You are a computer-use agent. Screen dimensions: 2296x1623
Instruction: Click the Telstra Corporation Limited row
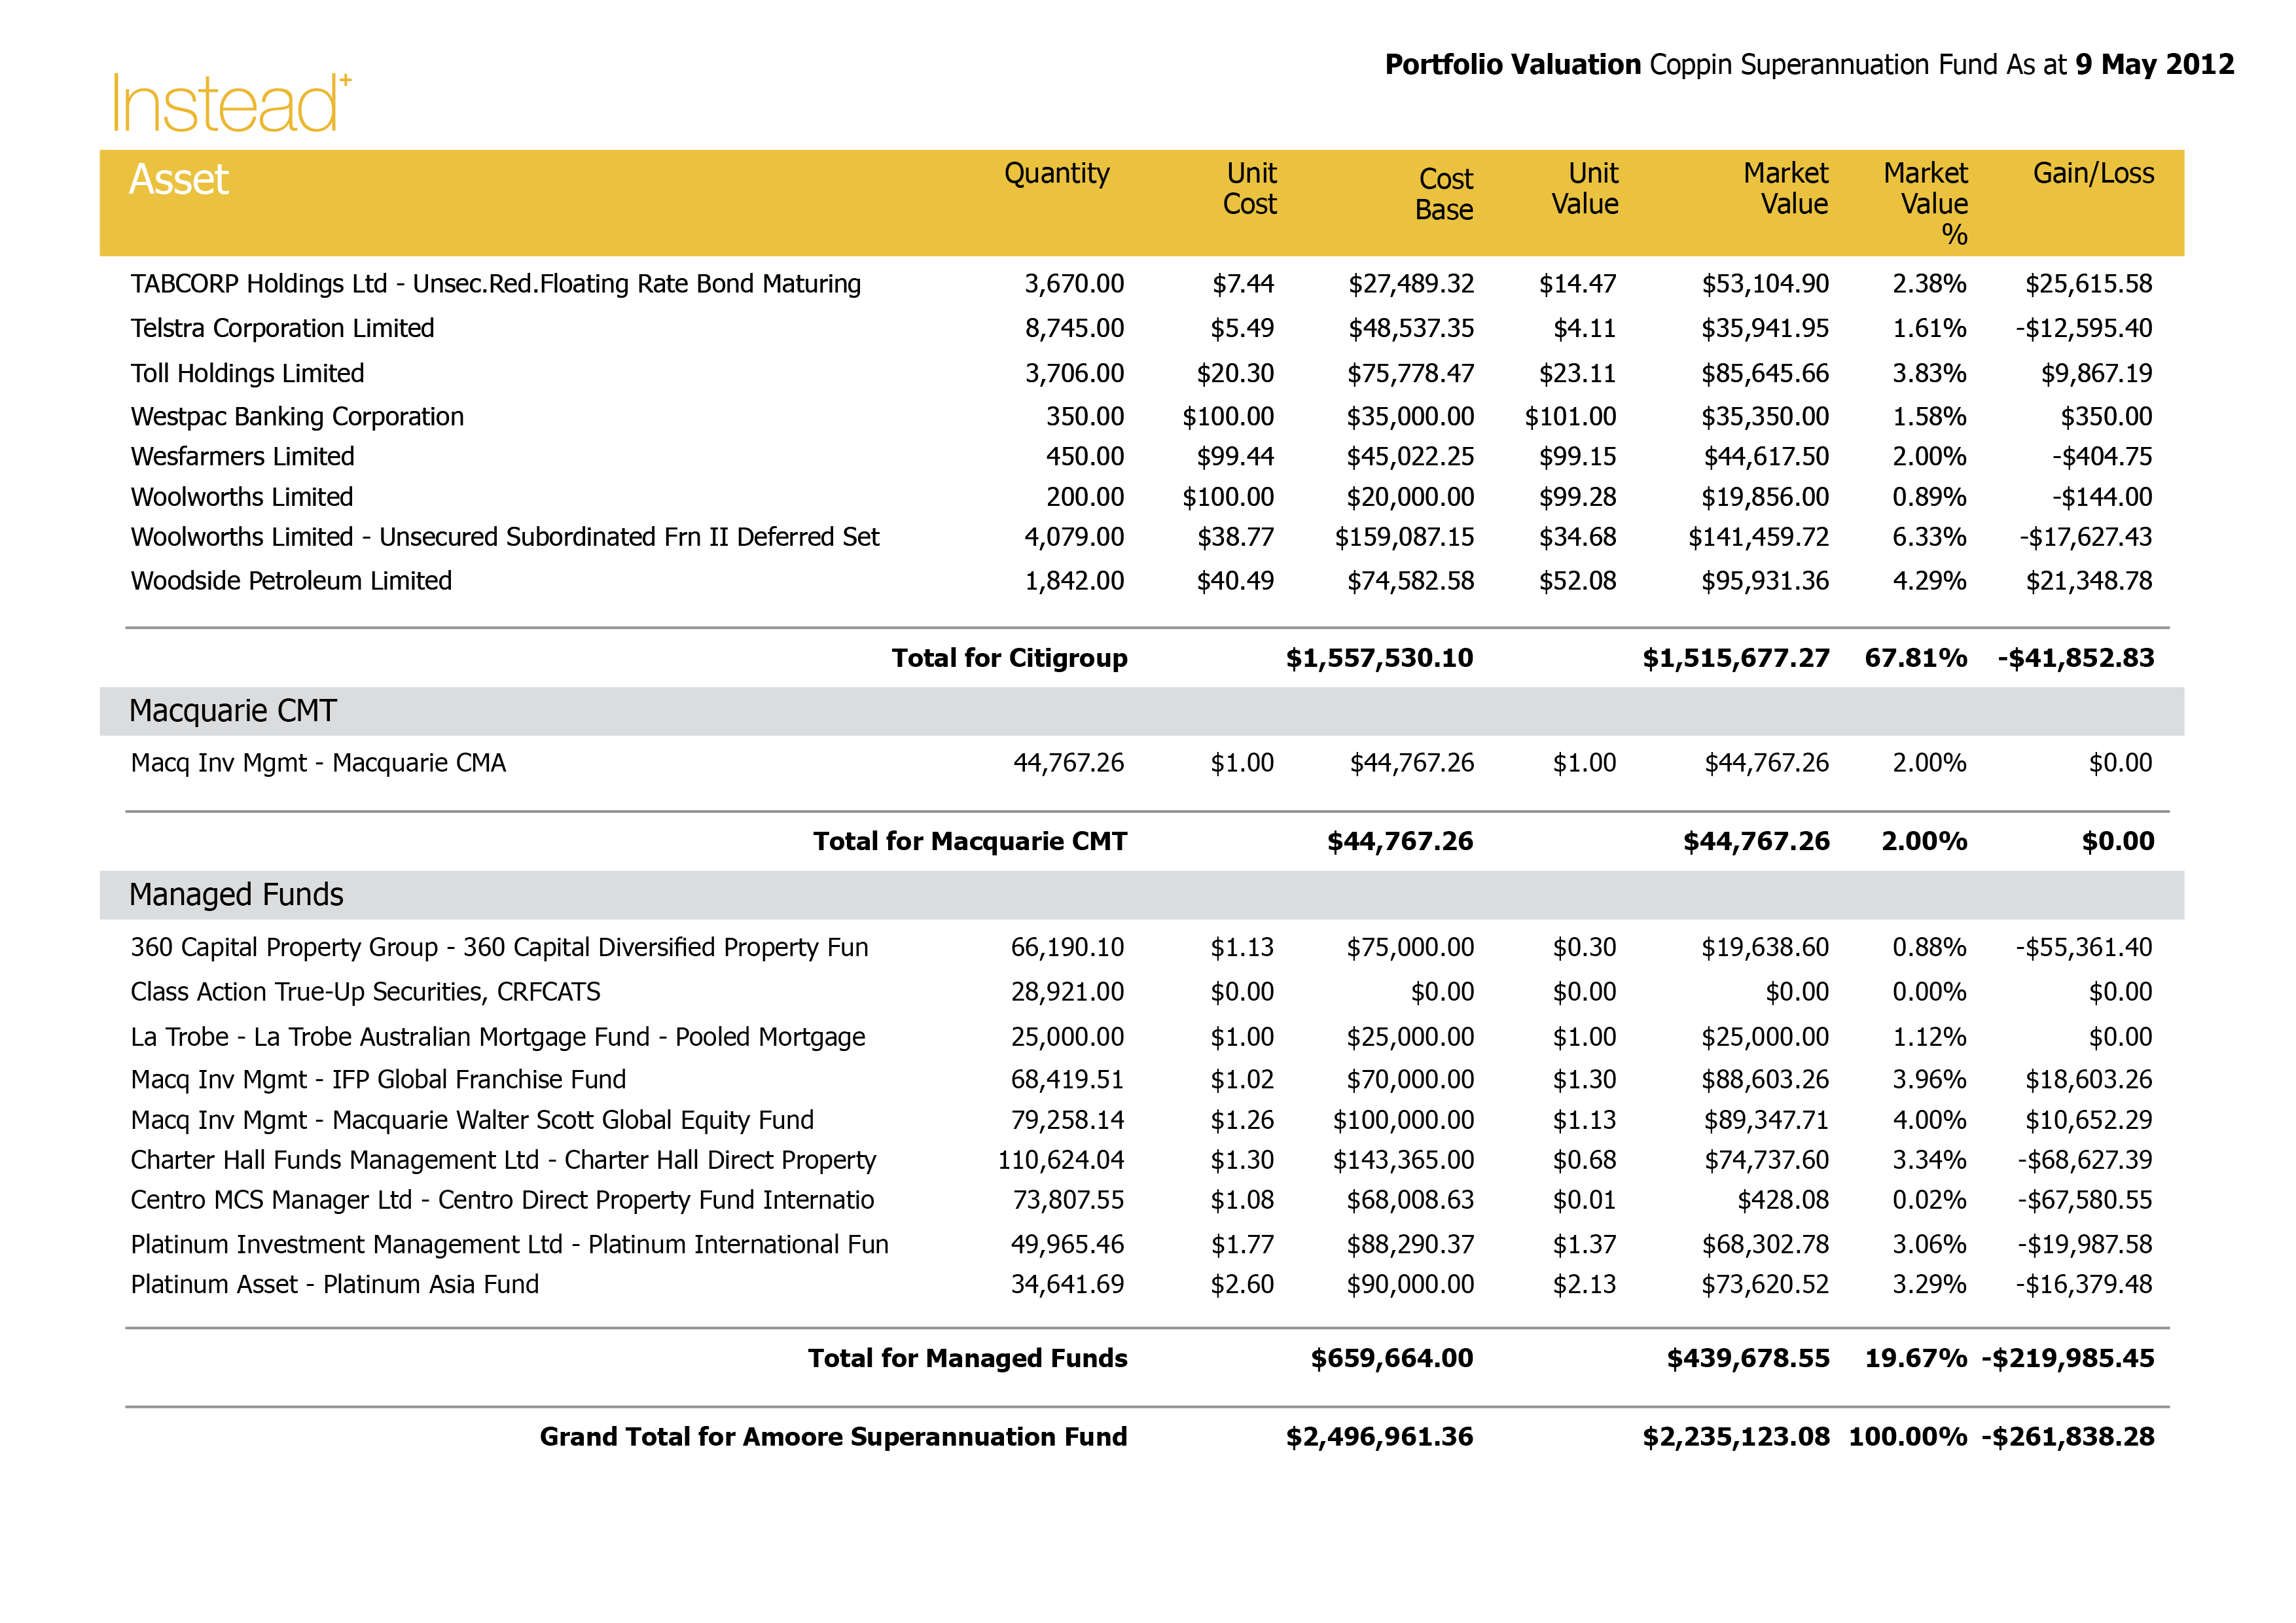coord(282,329)
